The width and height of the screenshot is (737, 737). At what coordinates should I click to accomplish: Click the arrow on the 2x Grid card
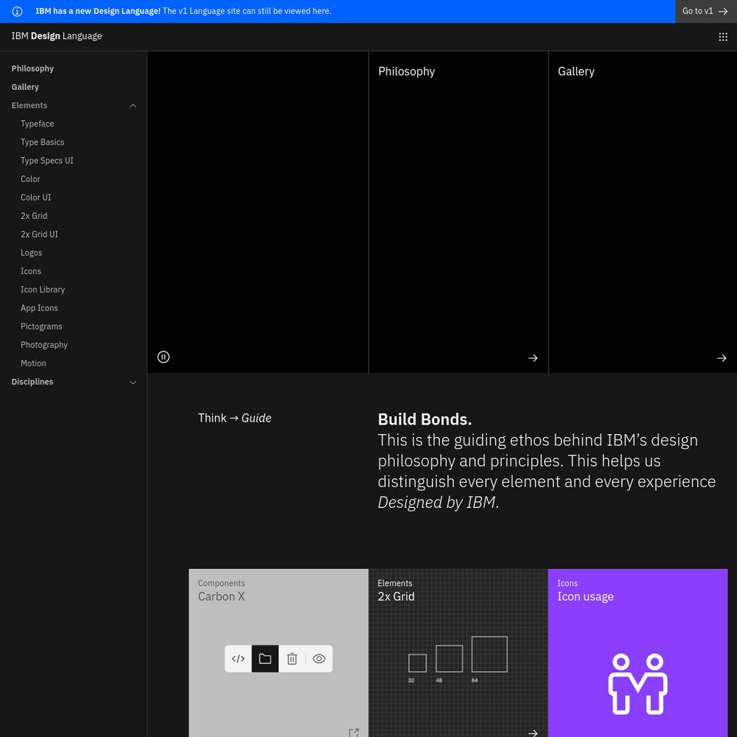[533, 733]
